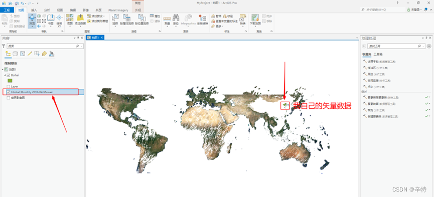Click the full extent globe icon
Screen dimensions: 434x197
point(39,17)
